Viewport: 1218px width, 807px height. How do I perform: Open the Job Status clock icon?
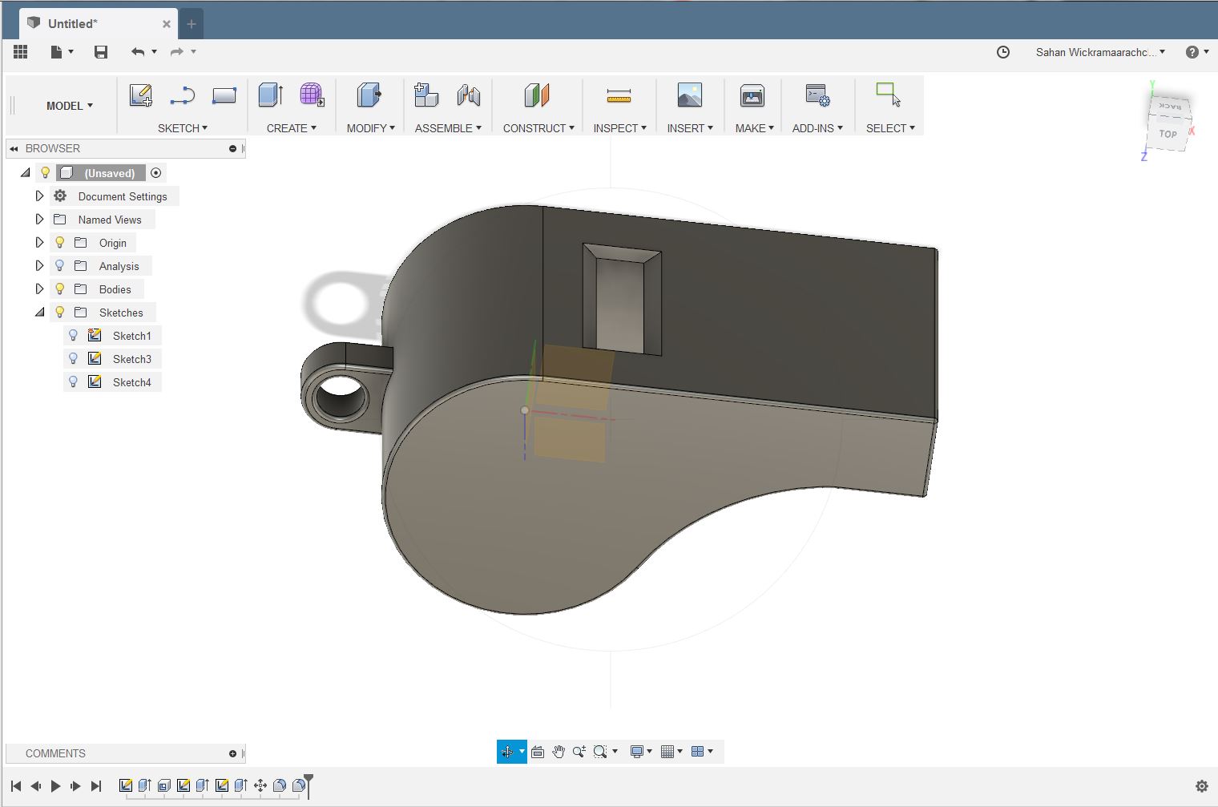click(x=1003, y=52)
